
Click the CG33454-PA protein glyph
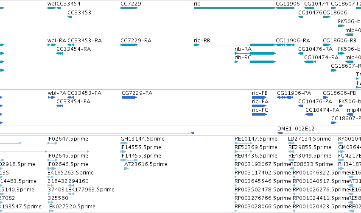pos(60,106)
